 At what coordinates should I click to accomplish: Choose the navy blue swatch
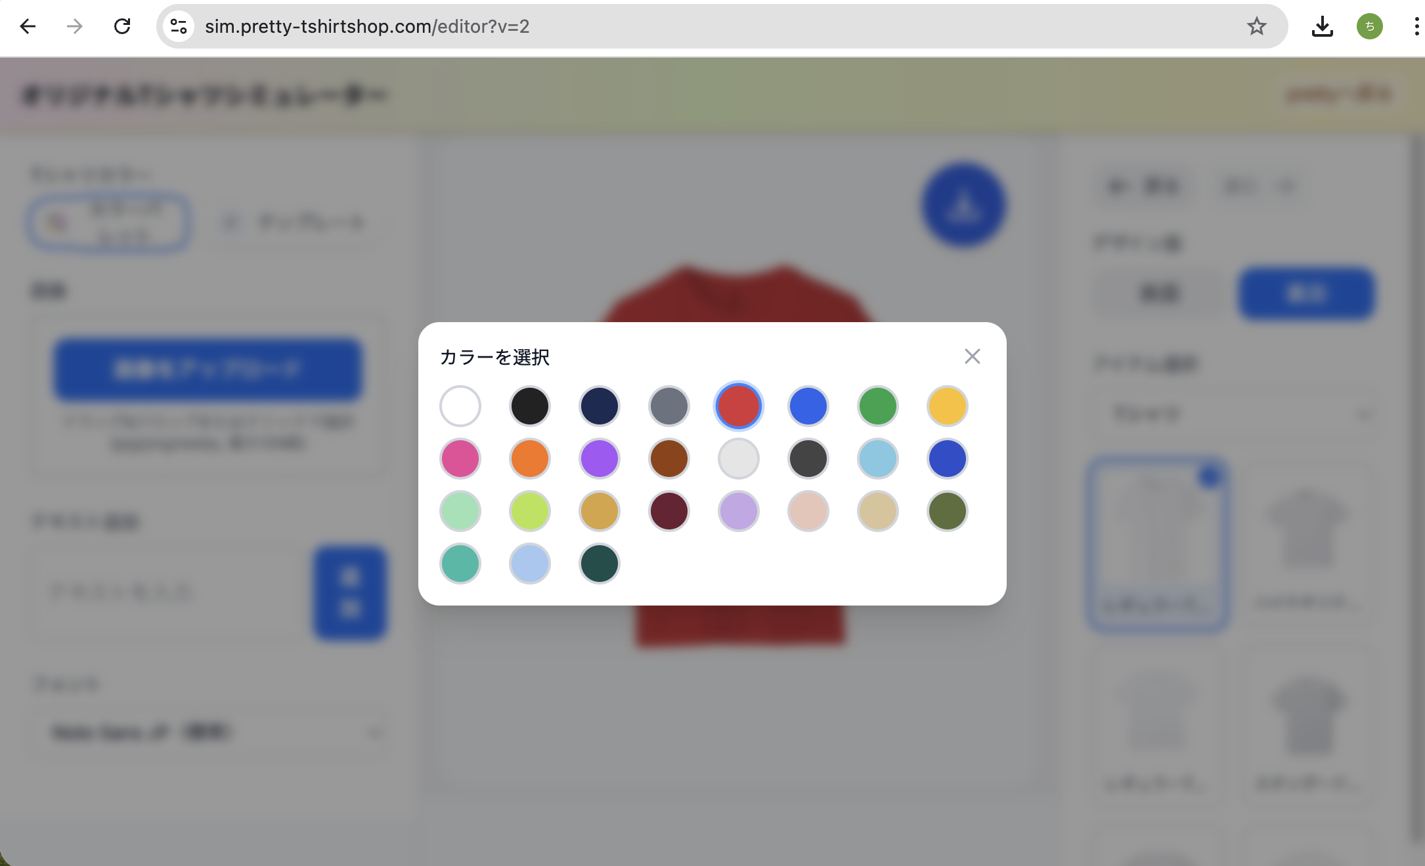tap(600, 406)
